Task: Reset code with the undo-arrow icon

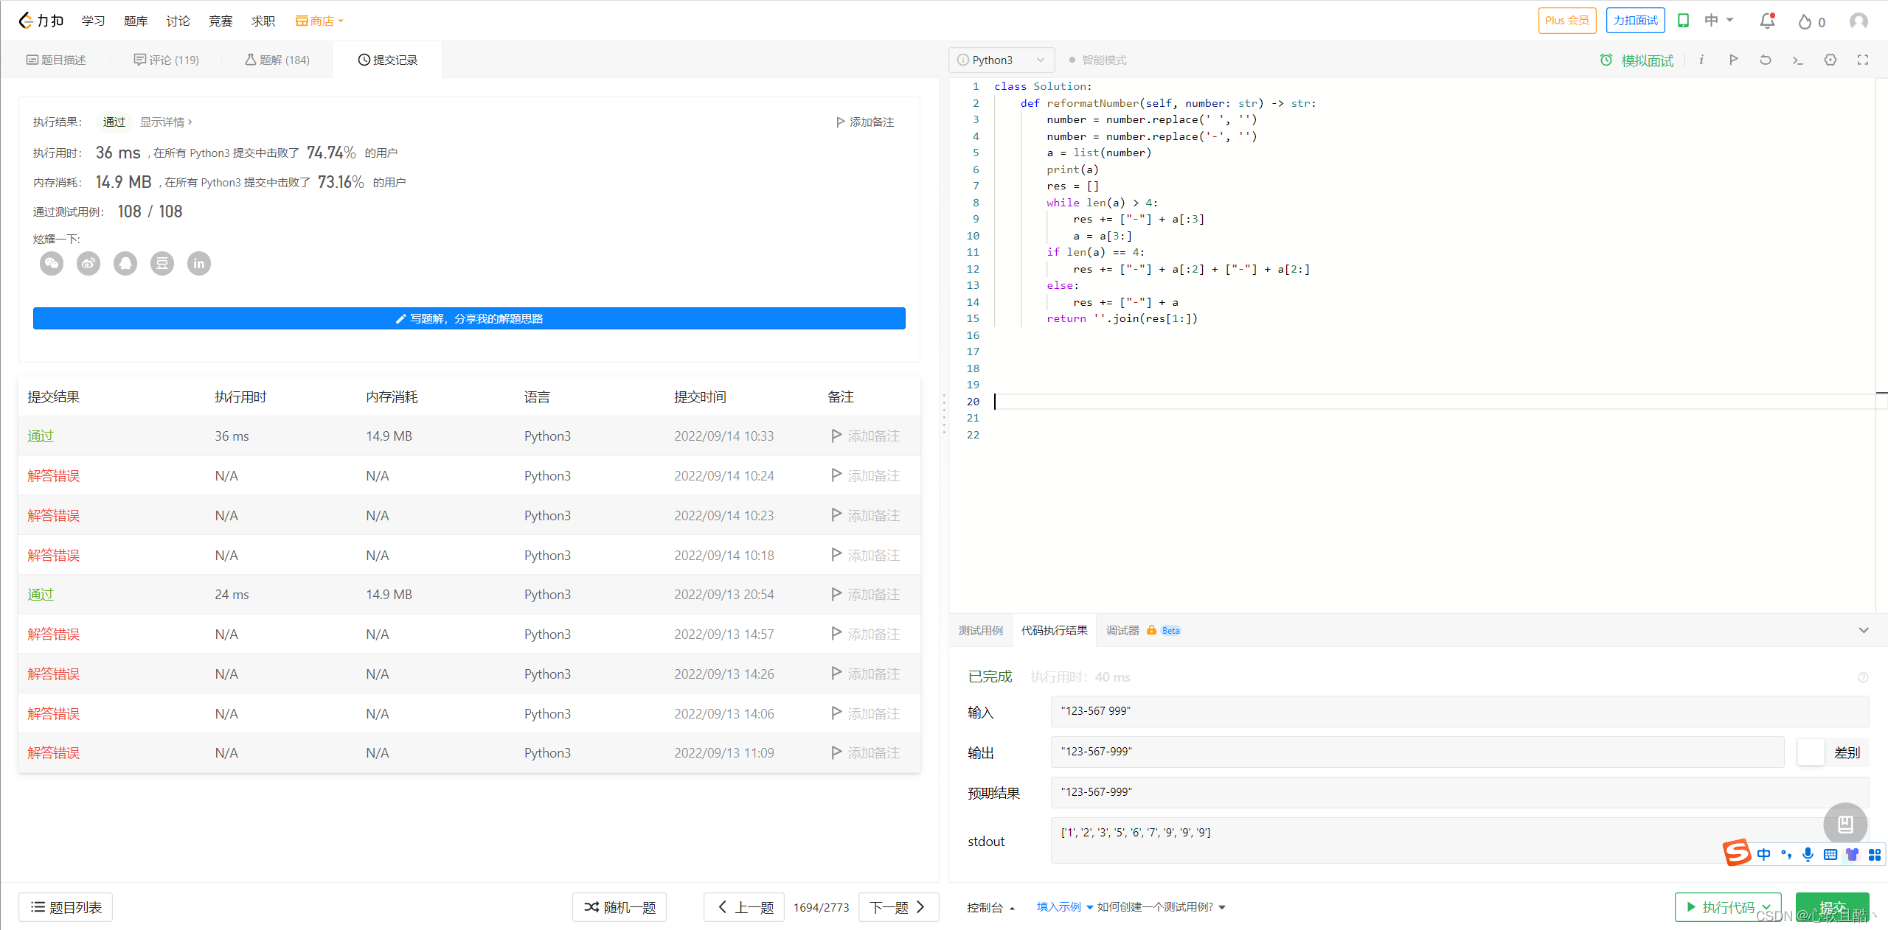Action: (1765, 60)
